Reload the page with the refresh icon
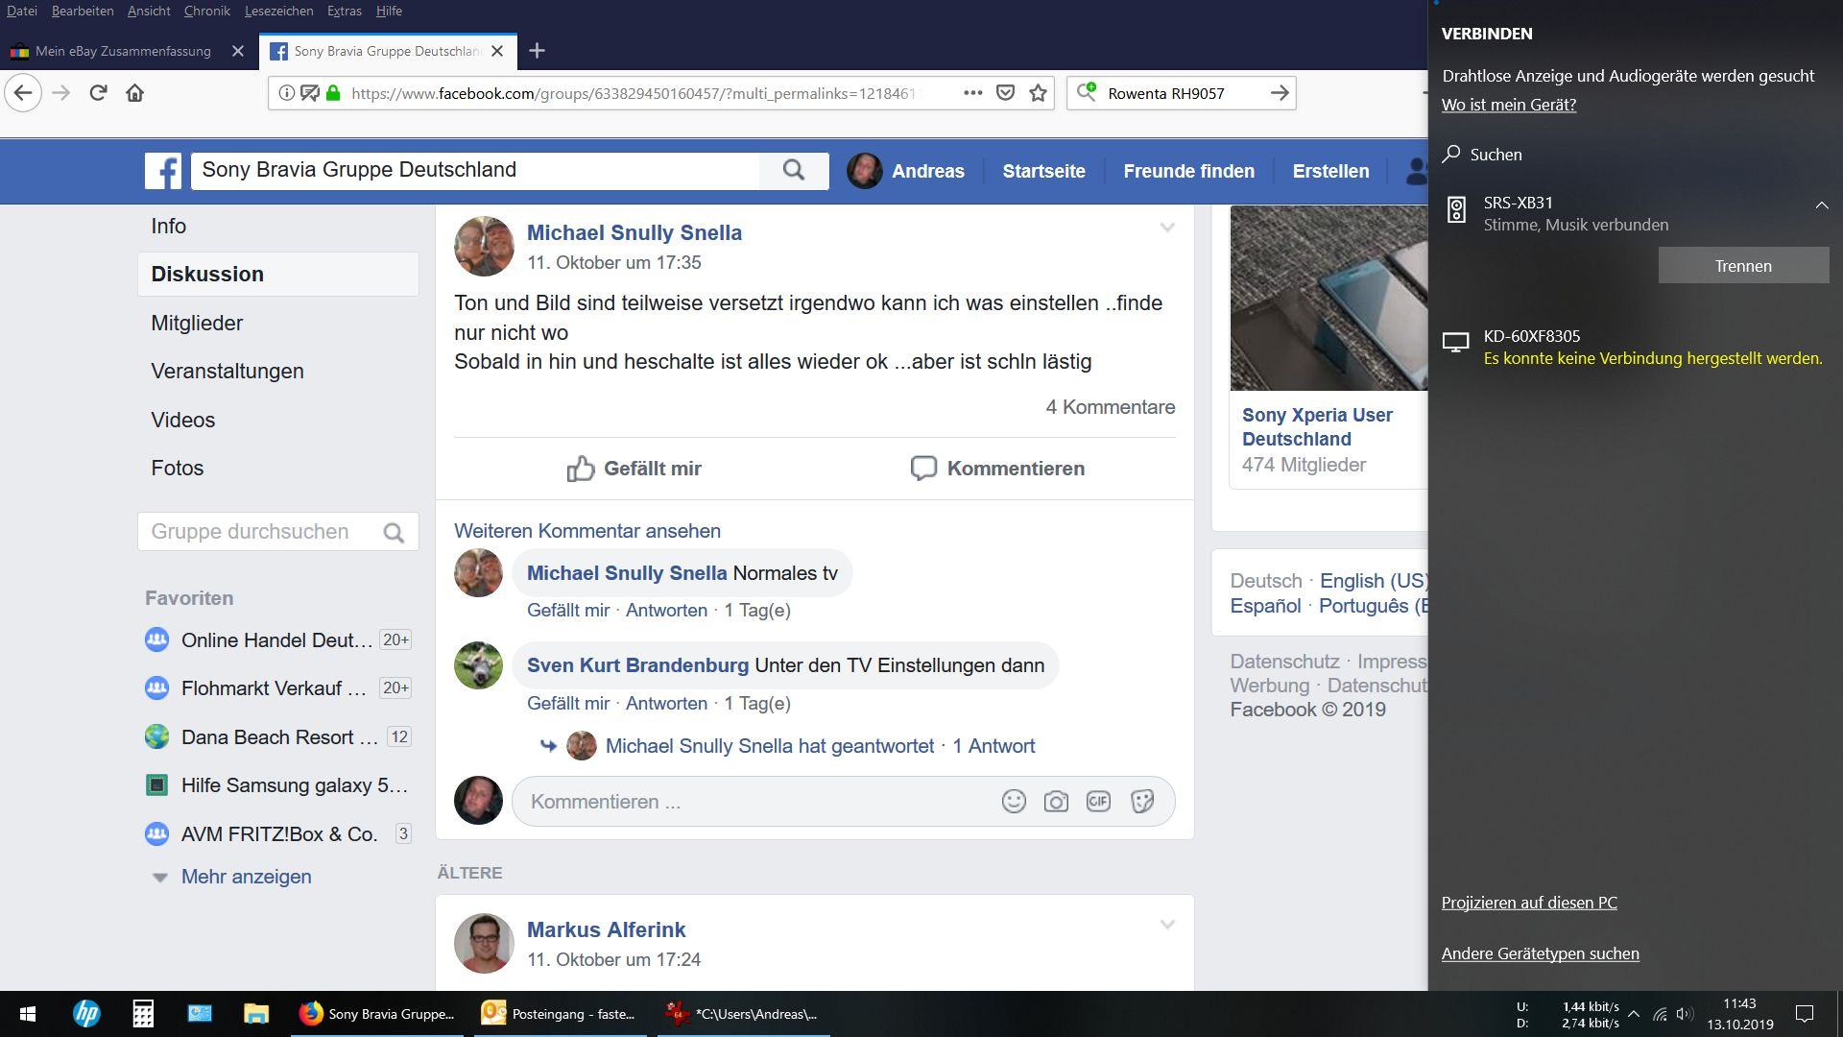 tap(98, 93)
